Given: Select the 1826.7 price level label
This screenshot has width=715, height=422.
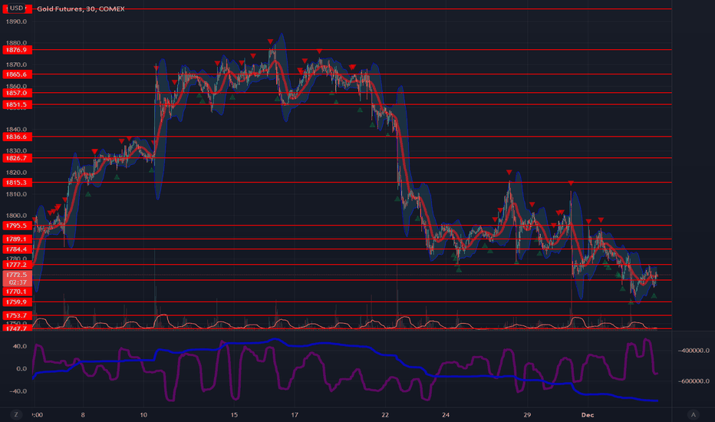Looking at the screenshot, I should (x=18, y=158).
